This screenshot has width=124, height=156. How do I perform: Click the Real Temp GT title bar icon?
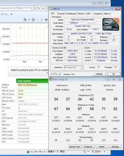pyautogui.click(x=51, y=79)
